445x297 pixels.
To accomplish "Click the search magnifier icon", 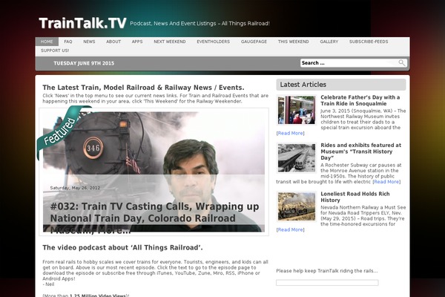I will [x=401, y=63].
